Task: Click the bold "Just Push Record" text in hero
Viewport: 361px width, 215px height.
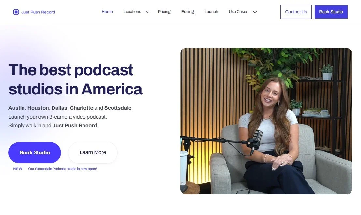Action: point(75,126)
